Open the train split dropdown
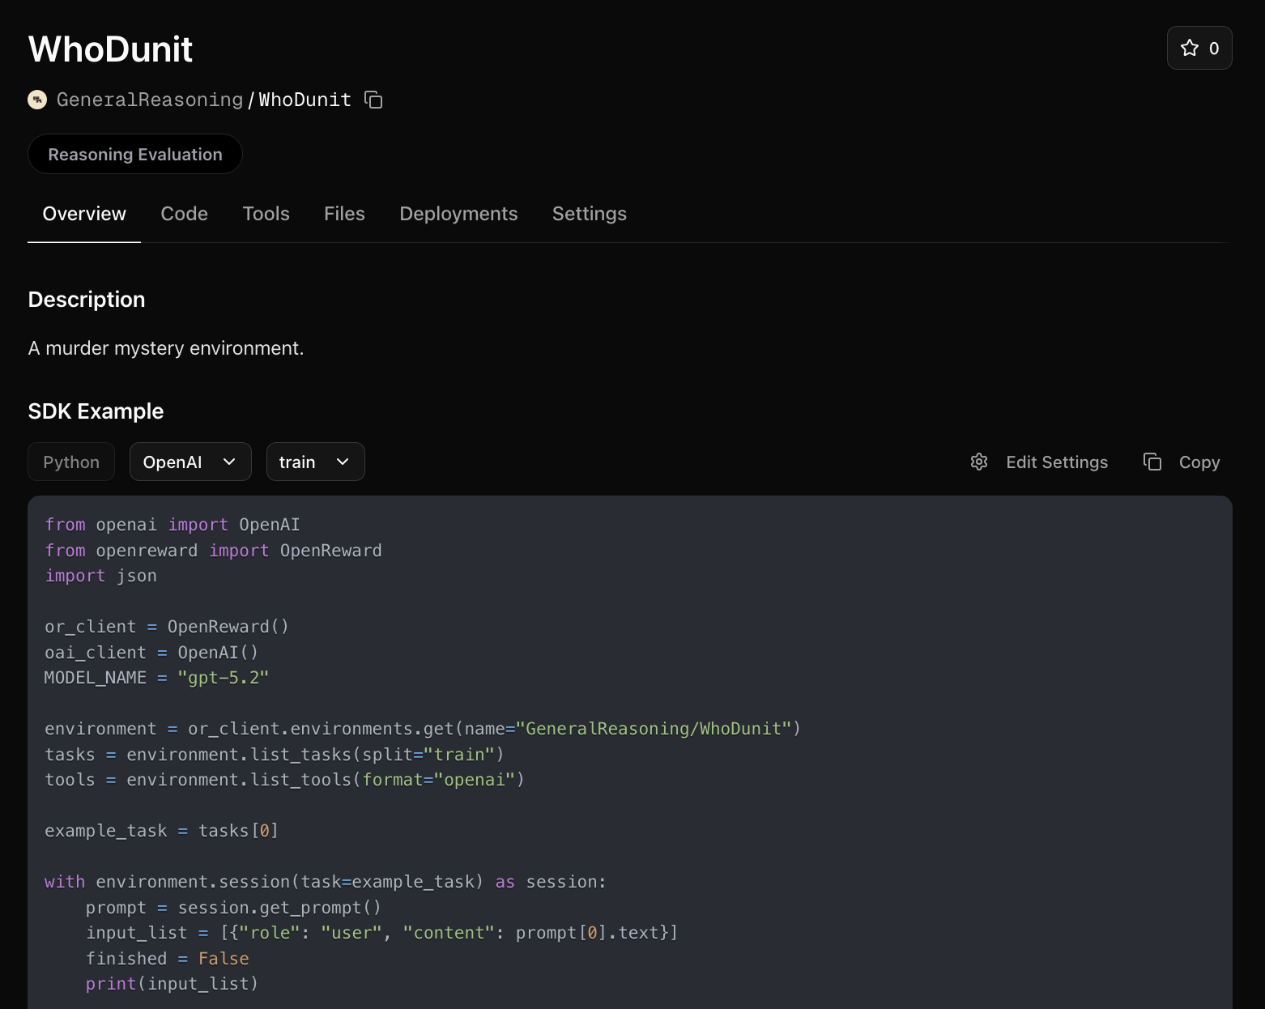This screenshot has width=1265, height=1009. [315, 462]
